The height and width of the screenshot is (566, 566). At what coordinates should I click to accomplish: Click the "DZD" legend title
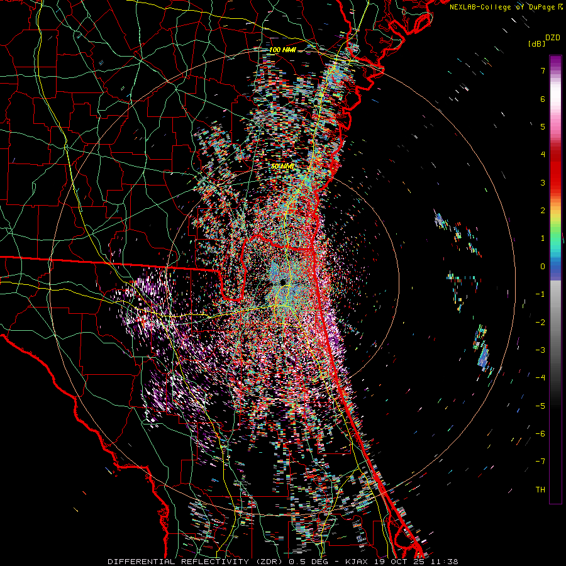(x=553, y=38)
